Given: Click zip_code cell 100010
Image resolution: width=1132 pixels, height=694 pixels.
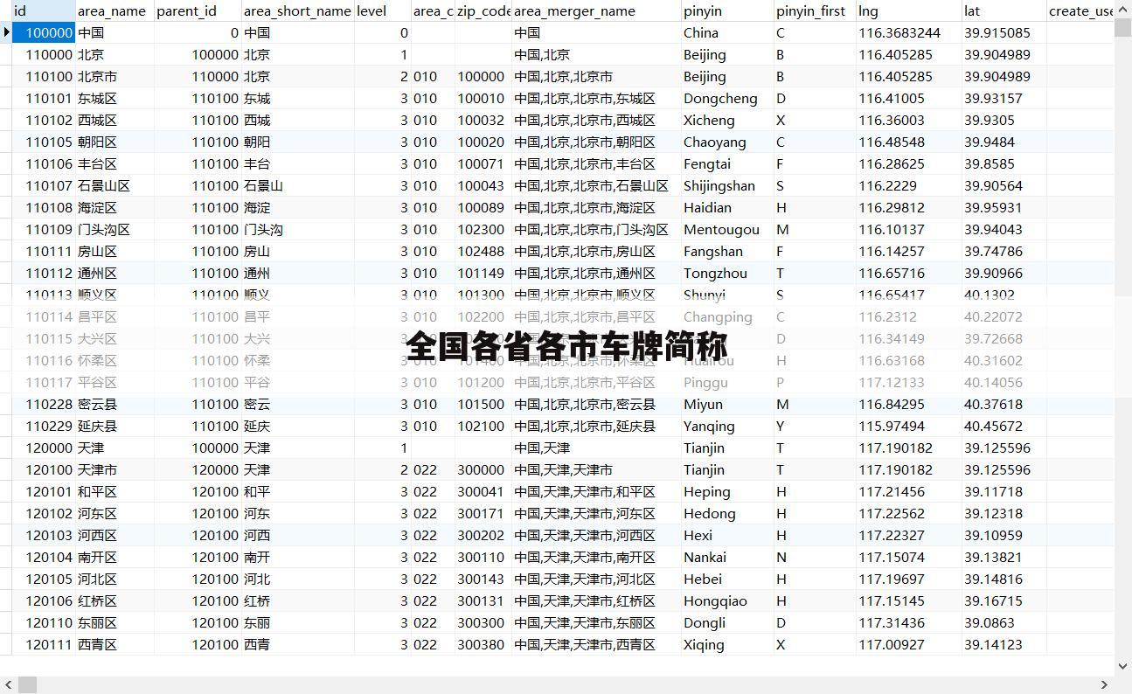Looking at the screenshot, I should [x=483, y=98].
